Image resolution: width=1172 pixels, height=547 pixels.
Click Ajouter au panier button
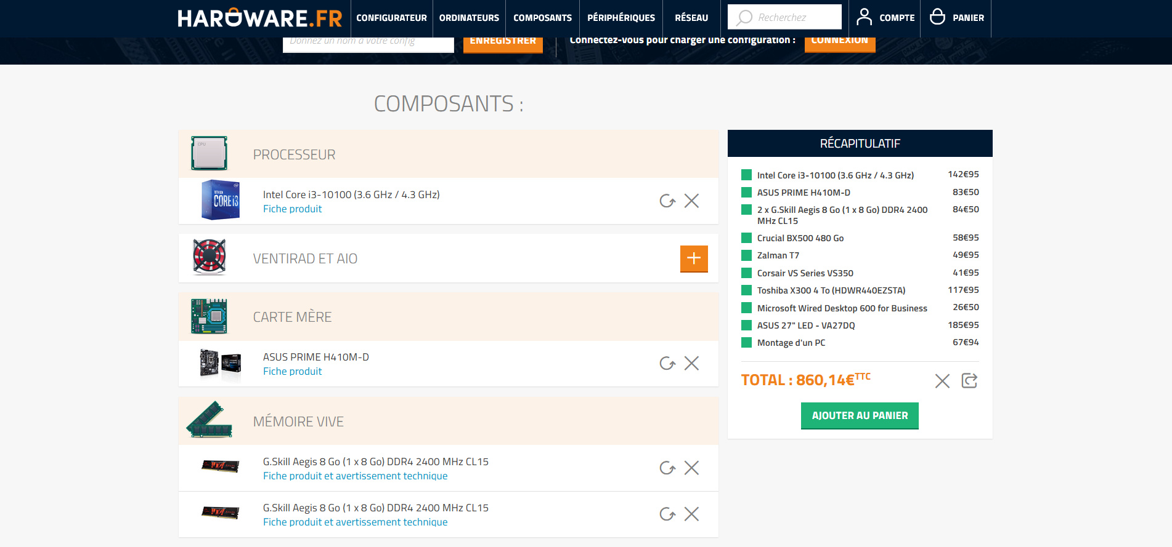pos(860,415)
